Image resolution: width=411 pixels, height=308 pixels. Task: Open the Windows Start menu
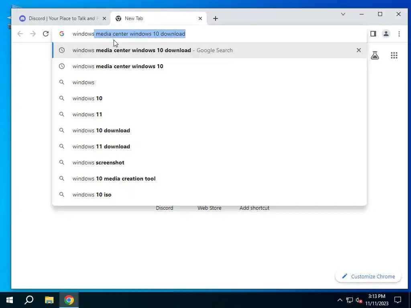click(x=10, y=300)
